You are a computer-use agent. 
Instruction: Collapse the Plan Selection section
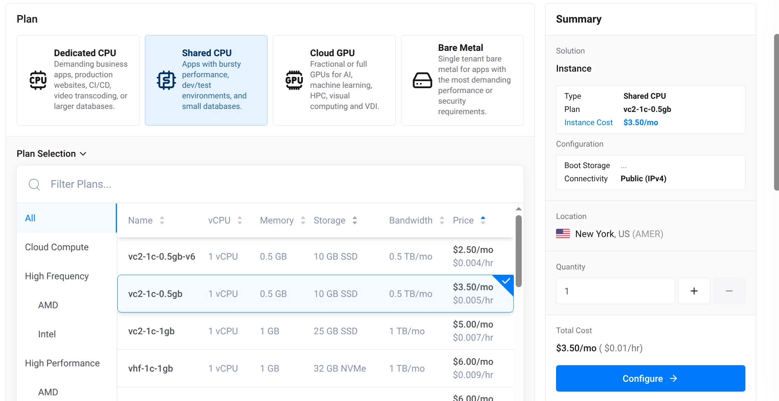tap(52, 154)
